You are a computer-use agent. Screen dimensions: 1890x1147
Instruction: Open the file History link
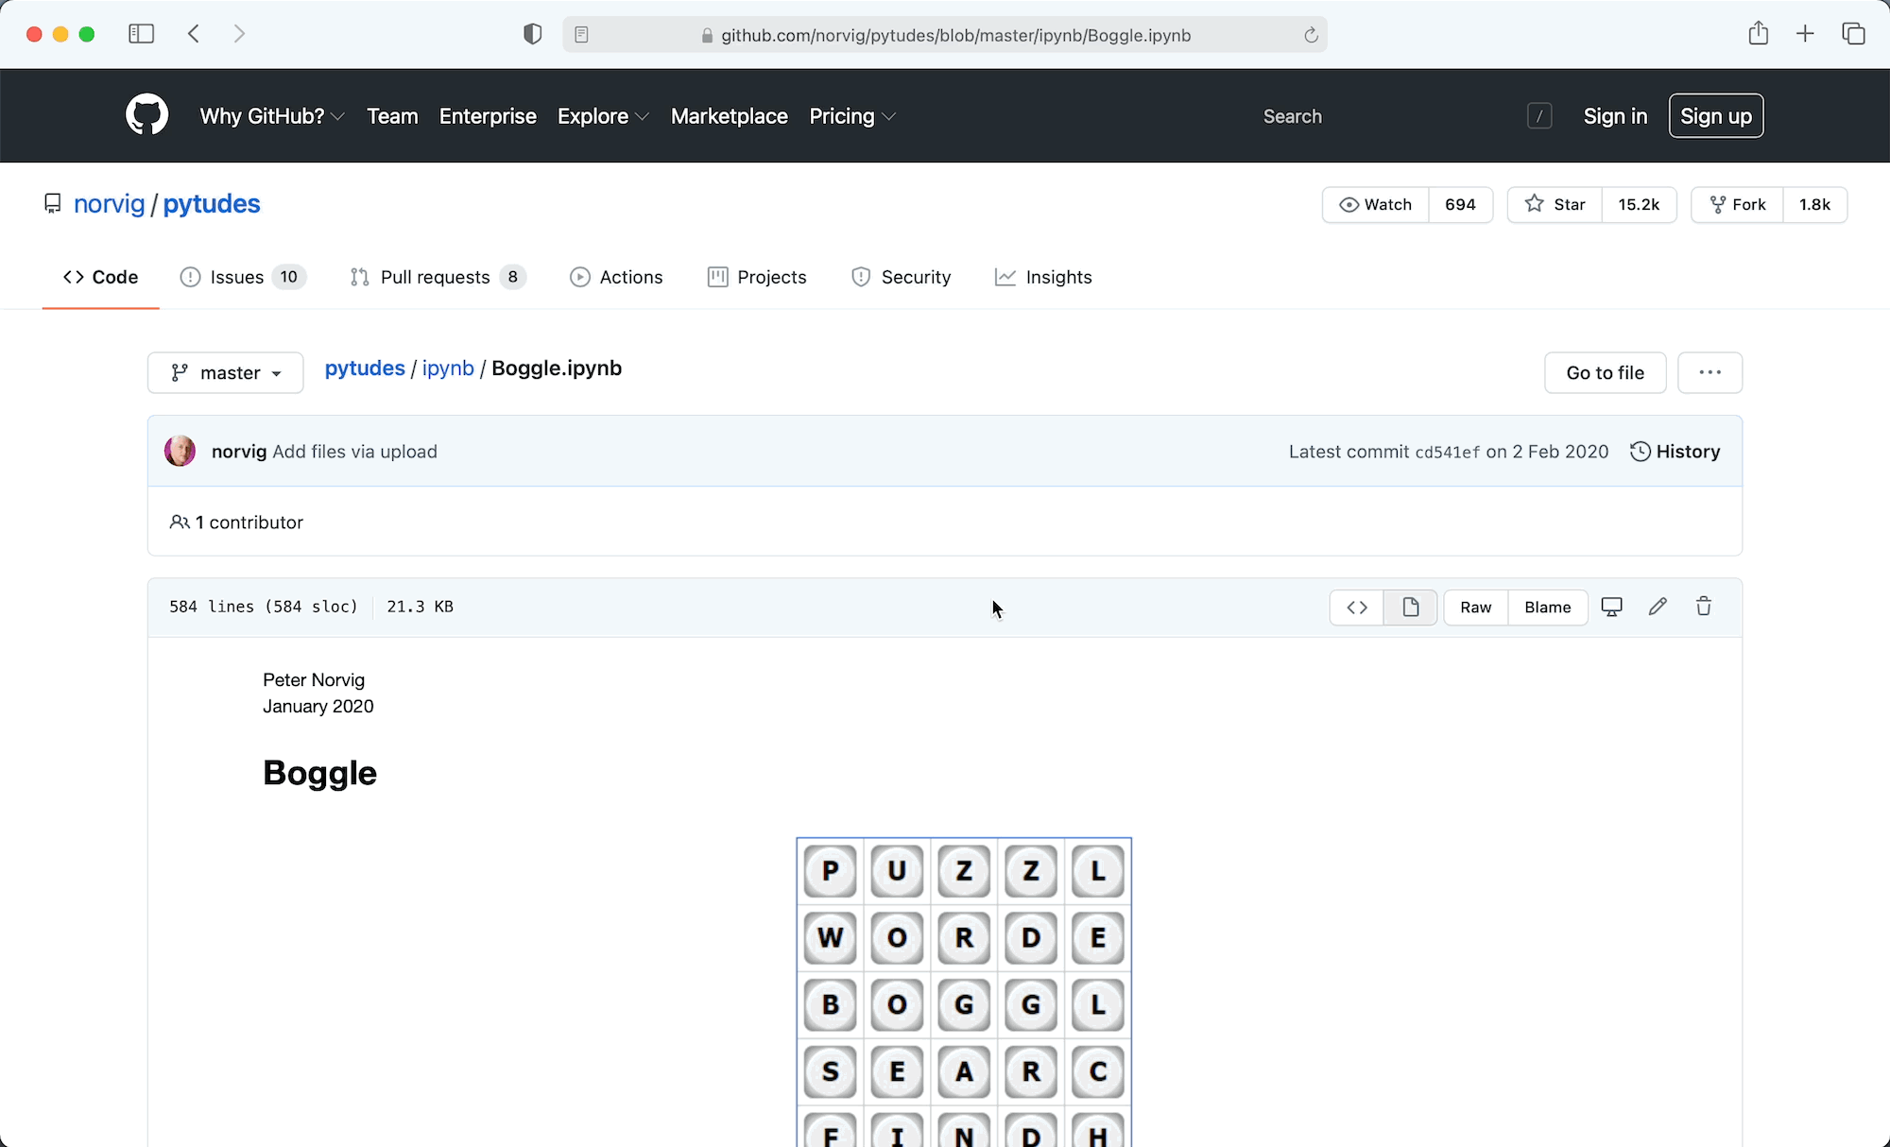click(x=1675, y=452)
